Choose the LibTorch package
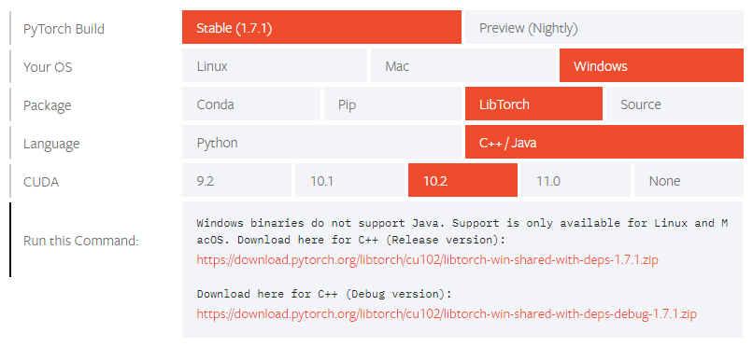 [533, 104]
